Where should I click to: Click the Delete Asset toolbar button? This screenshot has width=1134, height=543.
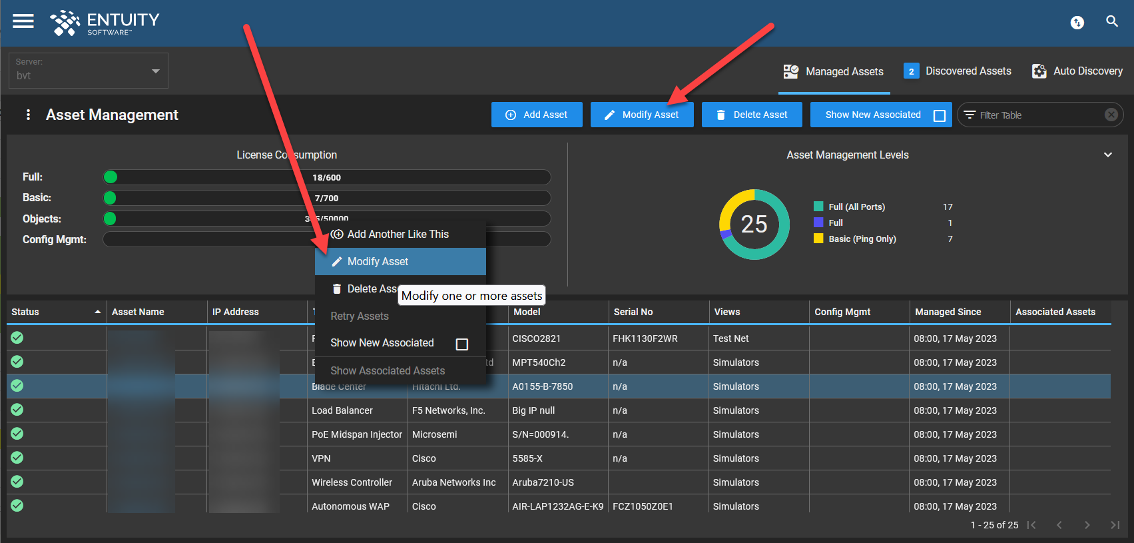(752, 115)
